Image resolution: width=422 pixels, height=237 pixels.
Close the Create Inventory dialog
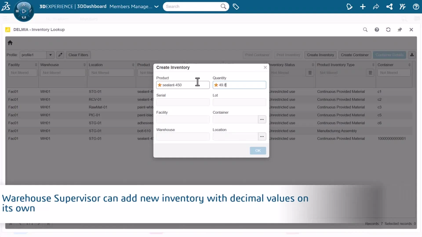click(x=265, y=68)
